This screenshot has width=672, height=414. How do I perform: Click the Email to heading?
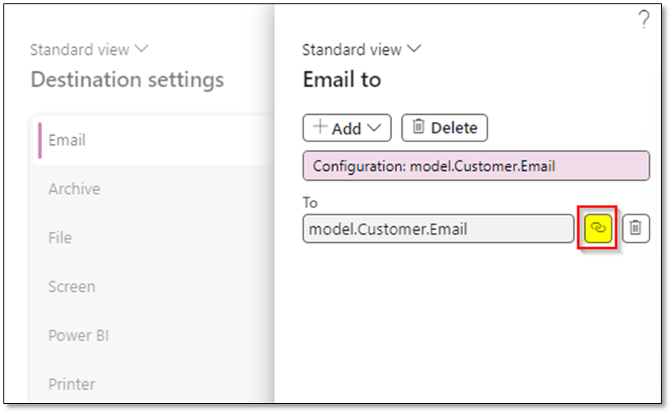341,79
